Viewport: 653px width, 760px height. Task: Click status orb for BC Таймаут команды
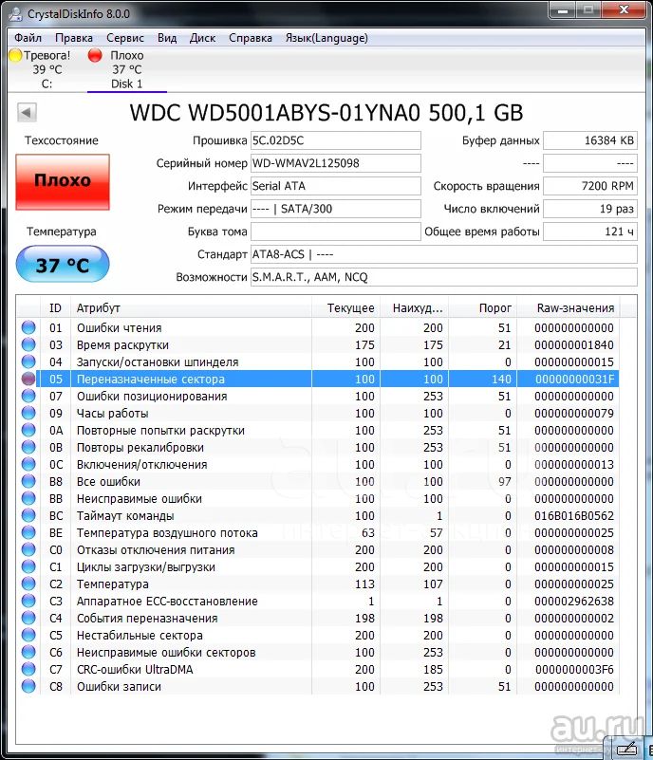pyautogui.click(x=28, y=515)
